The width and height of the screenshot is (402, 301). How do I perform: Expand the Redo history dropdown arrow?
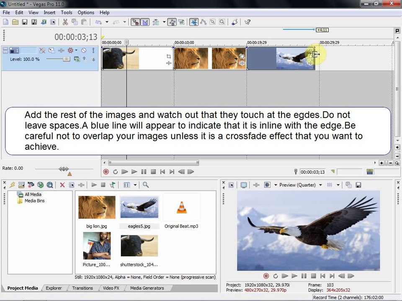[124, 22]
